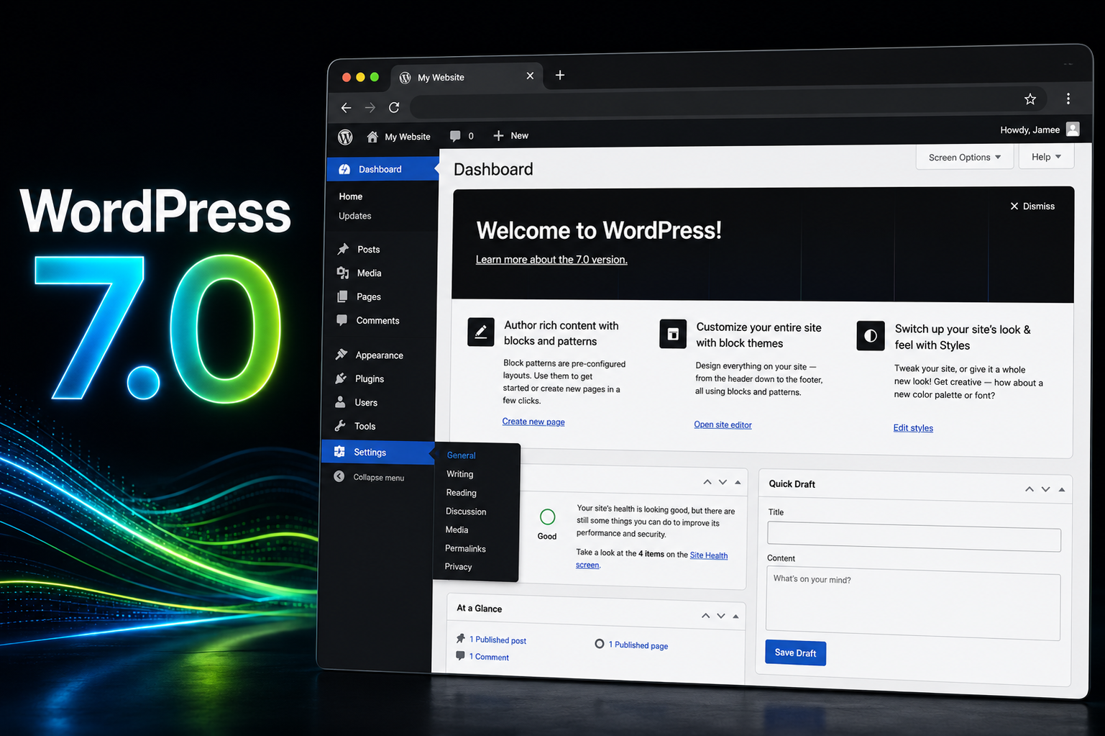This screenshot has width=1105, height=736.
Task: Click the Create new page link
Action: 533,422
